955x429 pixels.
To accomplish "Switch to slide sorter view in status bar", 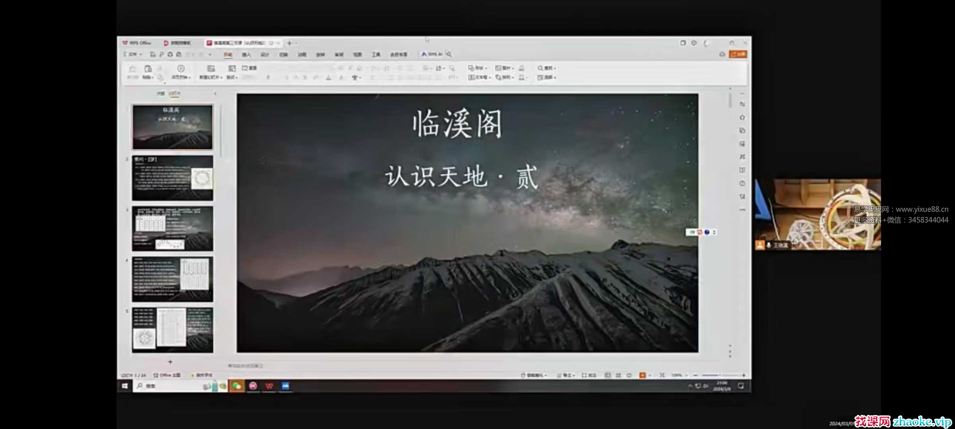I will [618, 375].
